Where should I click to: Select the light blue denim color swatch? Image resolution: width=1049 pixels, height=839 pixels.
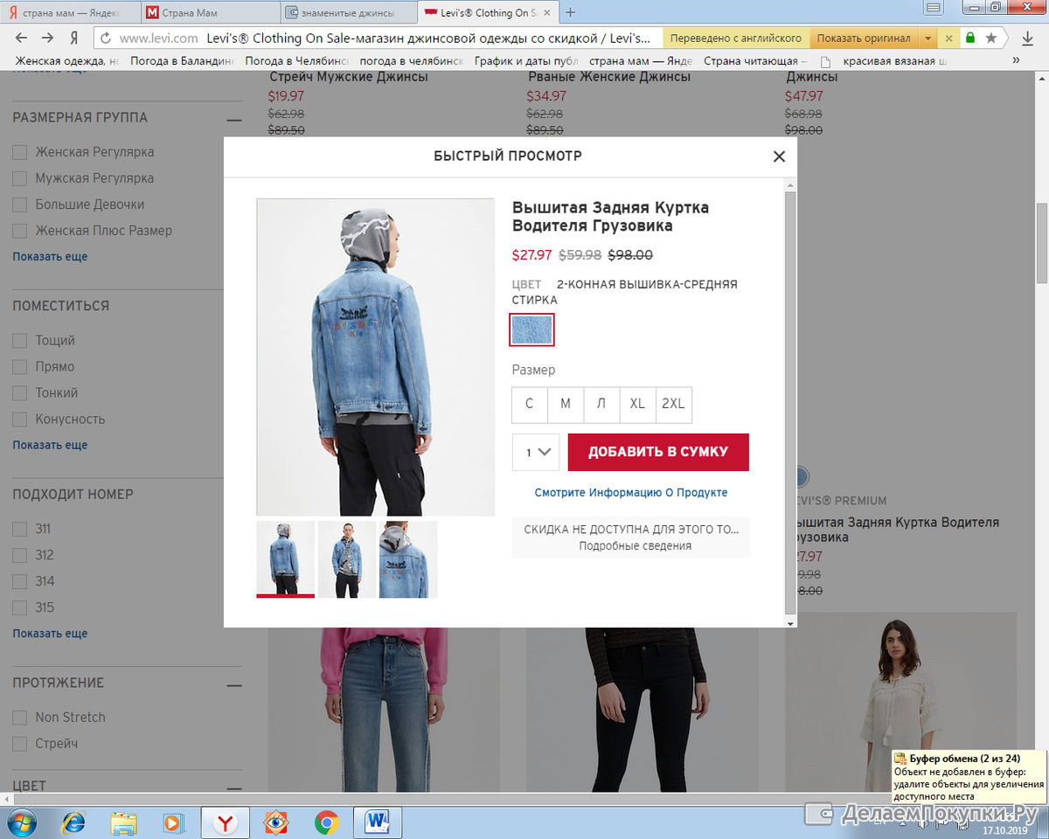pyautogui.click(x=532, y=330)
